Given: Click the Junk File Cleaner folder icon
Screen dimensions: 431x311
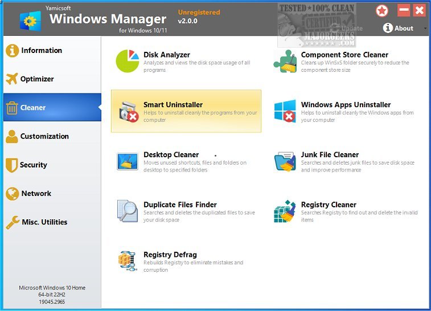Looking at the screenshot, I should [285, 161].
